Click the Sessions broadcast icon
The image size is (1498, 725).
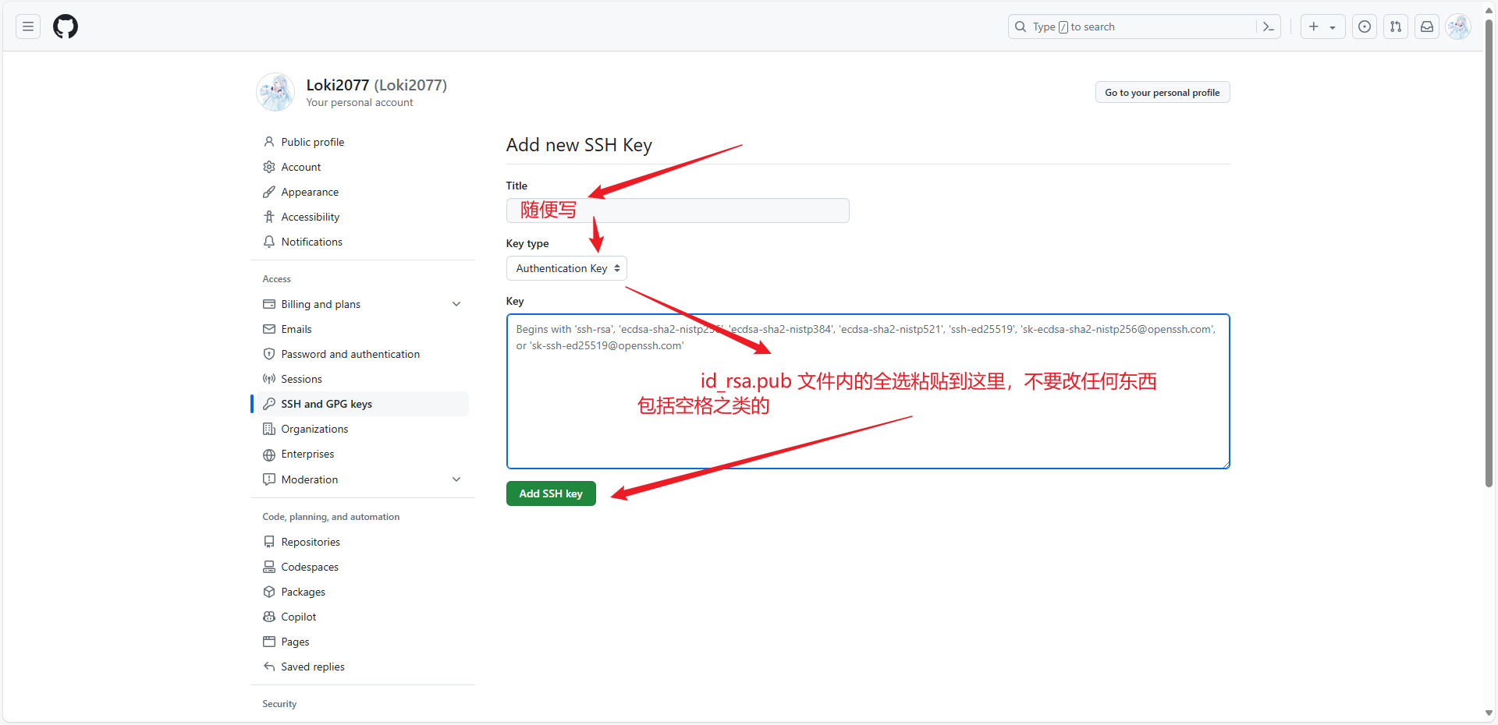coord(269,379)
